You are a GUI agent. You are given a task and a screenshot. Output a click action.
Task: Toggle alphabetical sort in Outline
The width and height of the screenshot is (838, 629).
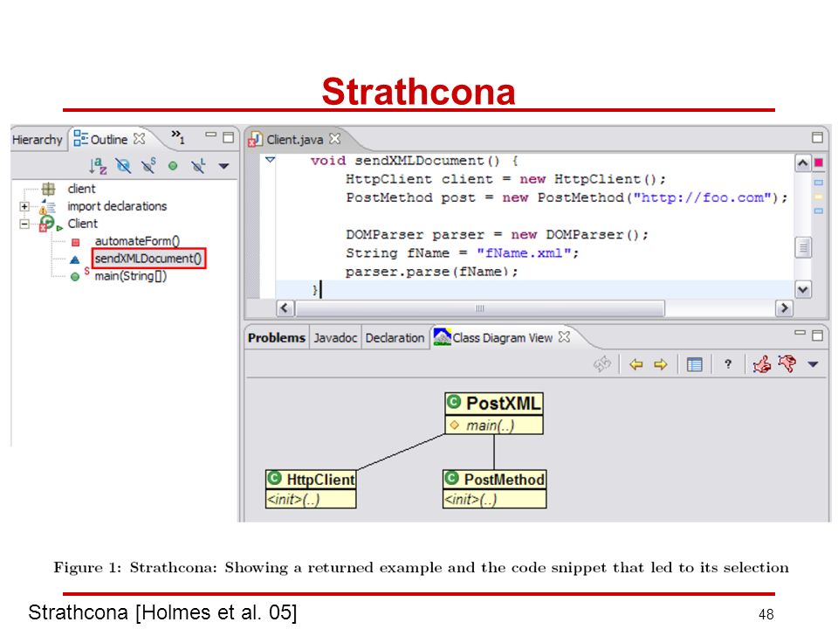(x=98, y=166)
